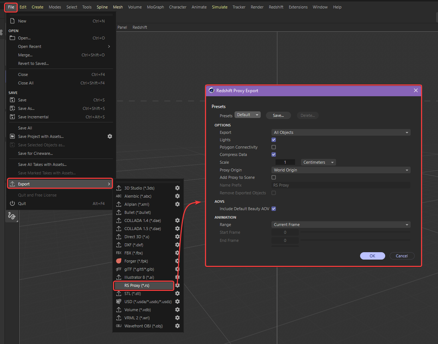Click the Quit power icon

(12, 204)
